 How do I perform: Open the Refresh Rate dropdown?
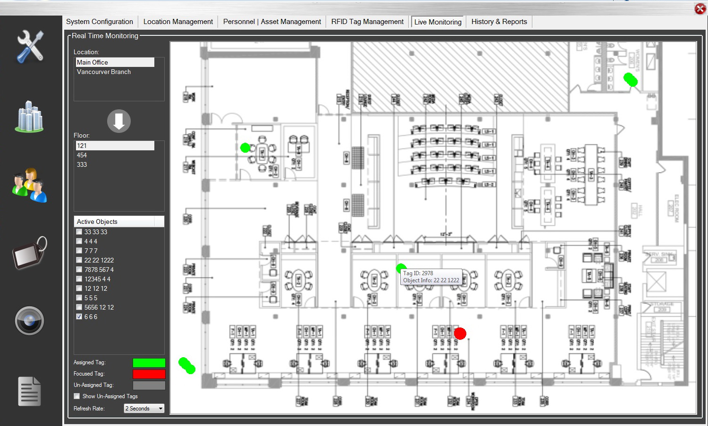[x=144, y=409]
